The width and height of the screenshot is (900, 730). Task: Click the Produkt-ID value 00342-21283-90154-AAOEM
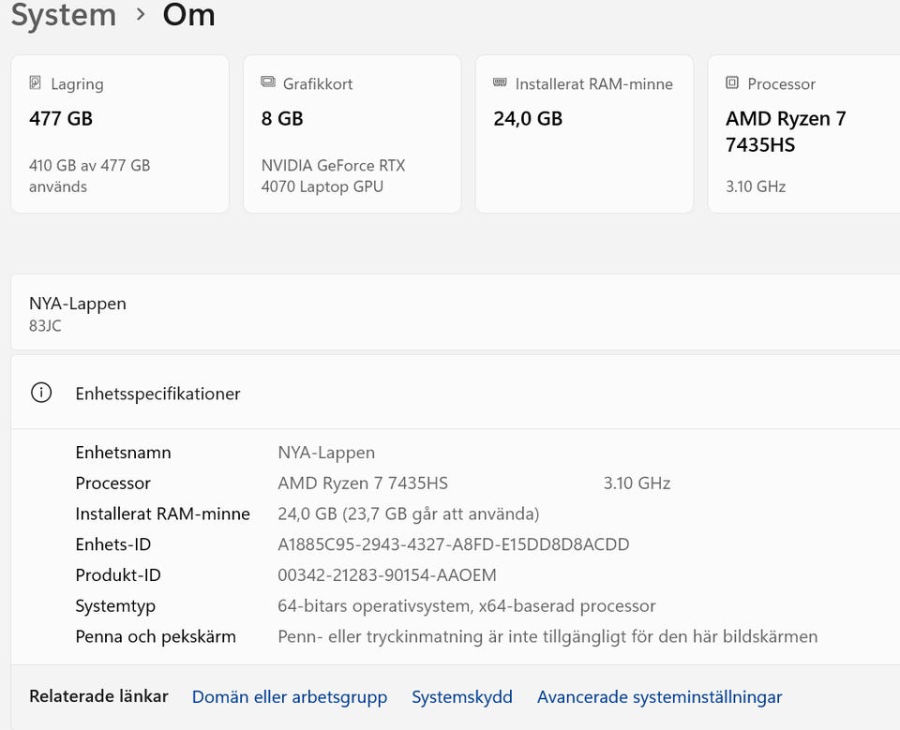[386, 575]
